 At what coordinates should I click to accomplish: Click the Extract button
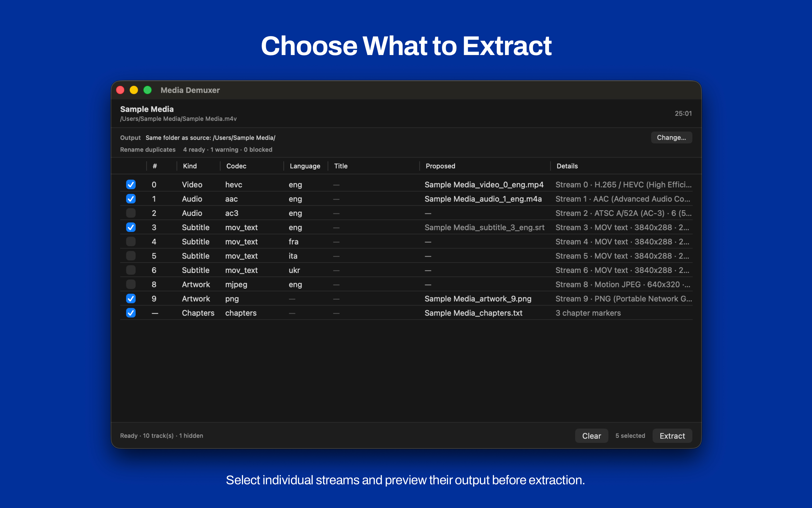(x=672, y=436)
